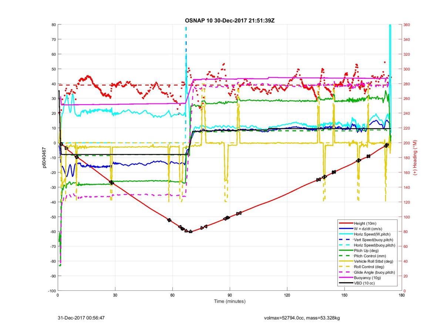Click the plot title "OSNAP 10 30-Dec-2017 21:51:39Z"

click(x=229, y=20)
